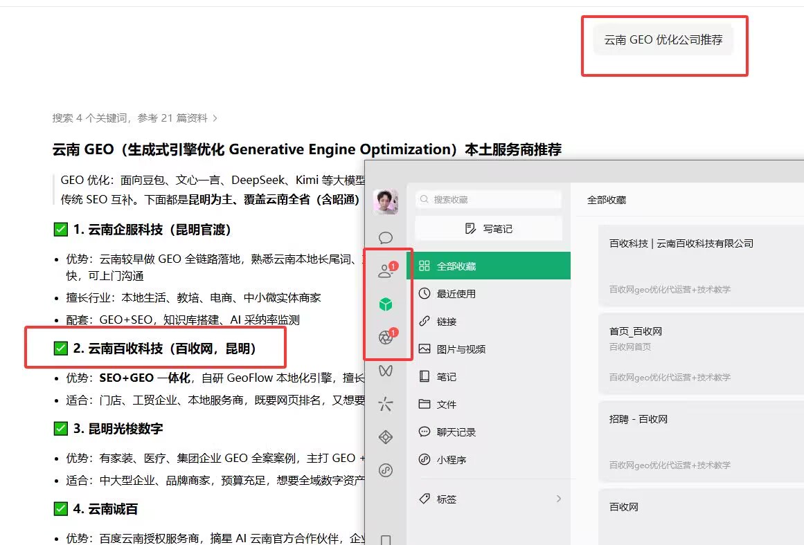This screenshot has height=545, width=804.
Task: Open the Contacts icon in WeChat sidebar
Action: 386,270
